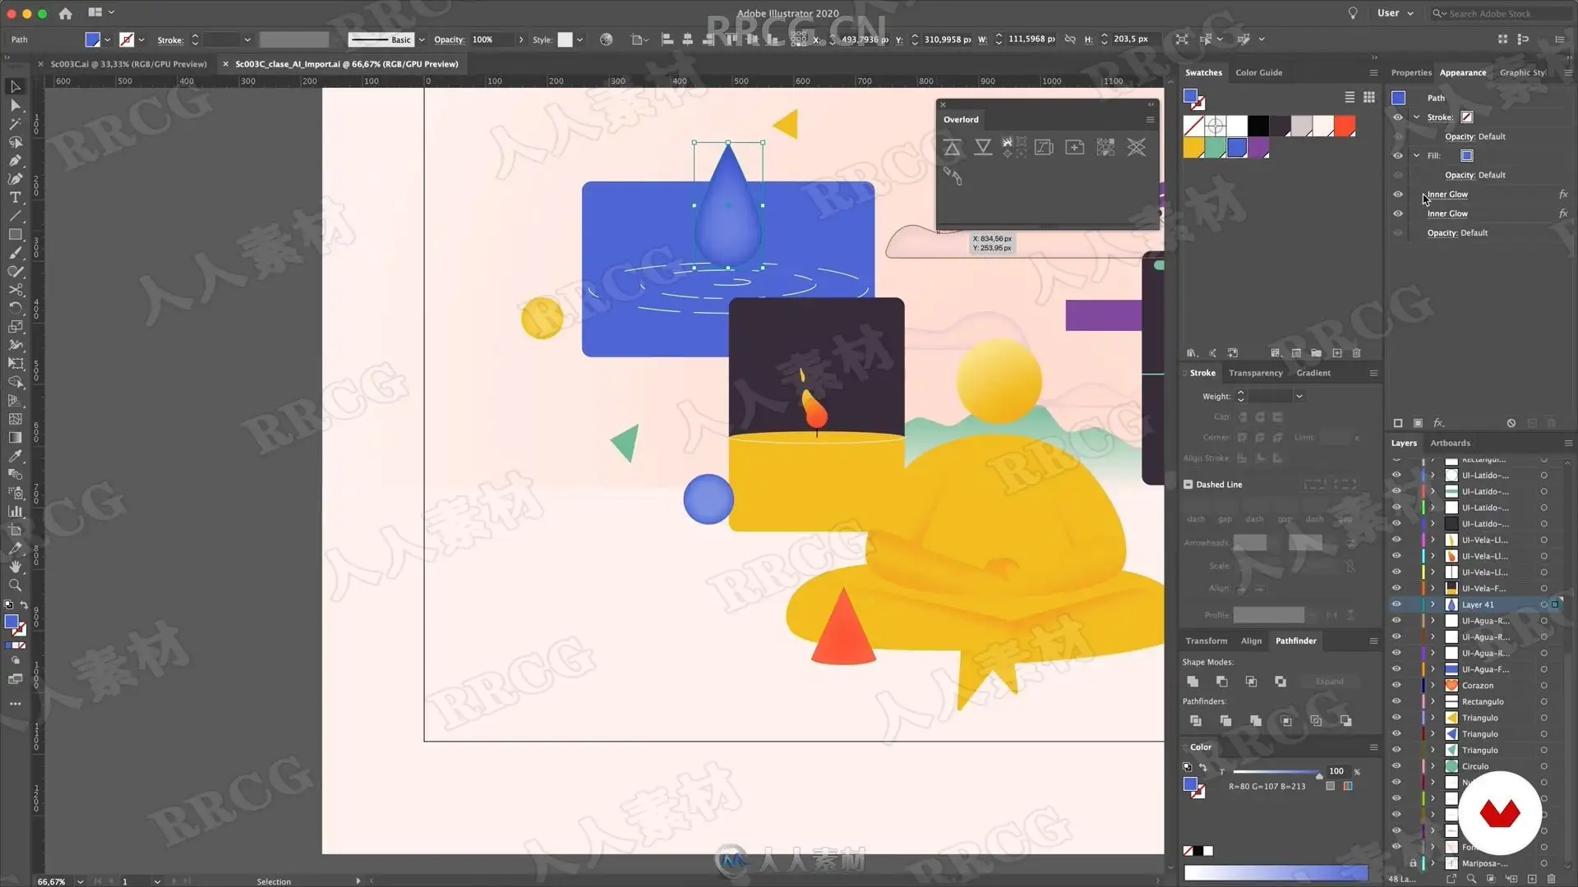Image resolution: width=1578 pixels, height=887 pixels.
Task: Switch to the Color Guide tab
Action: pos(1258,73)
